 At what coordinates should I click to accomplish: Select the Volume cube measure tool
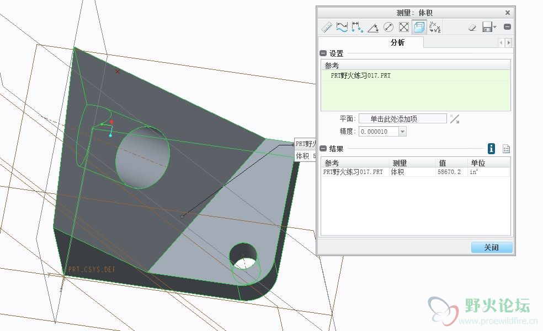tap(419, 27)
